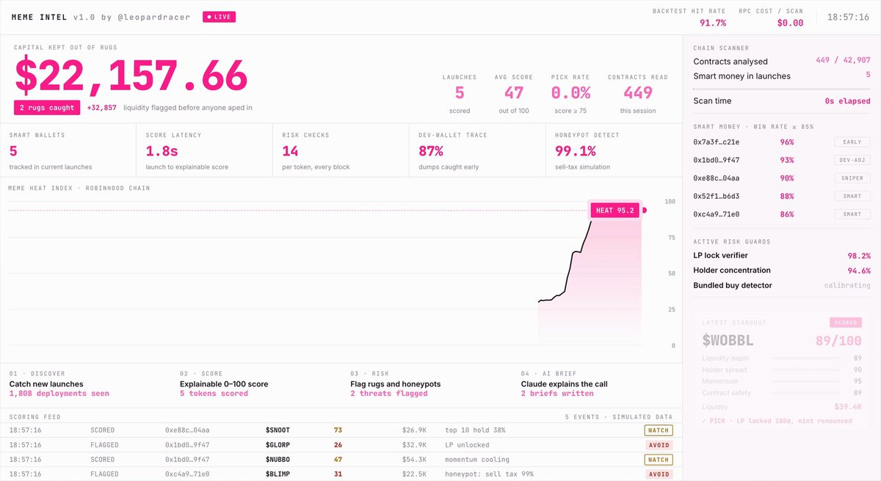Image resolution: width=881 pixels, height=481 pixels.
Task: Click the EARLY tag for wallet 0x7a3f…c21e
Action: point(852,142)
